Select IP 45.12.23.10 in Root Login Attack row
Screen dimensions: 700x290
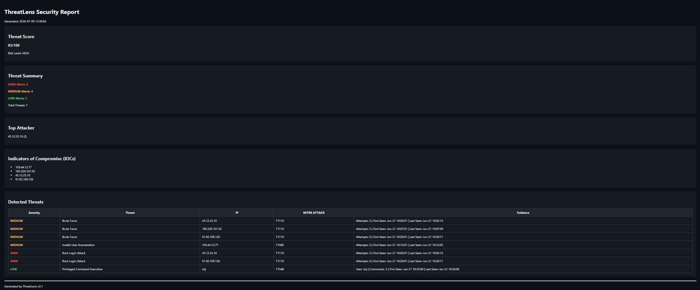pos(209,253)
